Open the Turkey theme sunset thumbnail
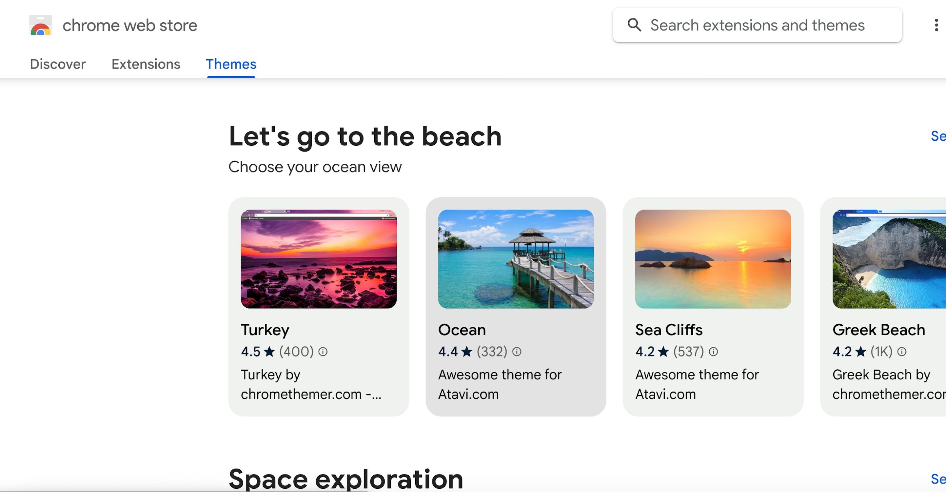The width and height of the screenshot is (946, 492). point(319,259)
